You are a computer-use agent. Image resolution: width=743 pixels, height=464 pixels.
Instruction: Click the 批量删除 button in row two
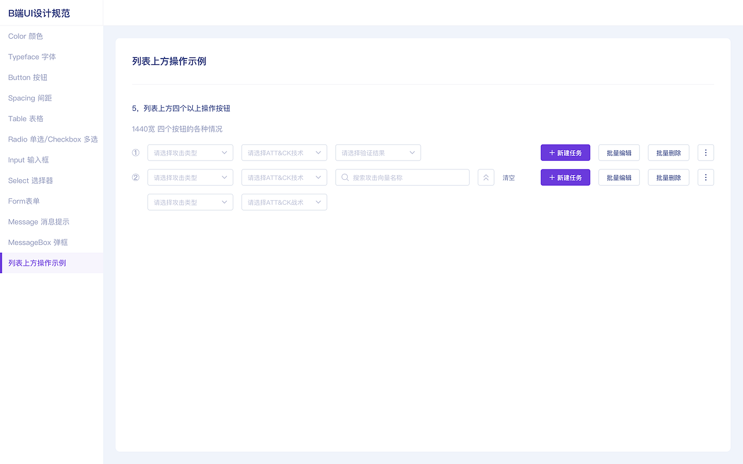(x=668, y=177)
